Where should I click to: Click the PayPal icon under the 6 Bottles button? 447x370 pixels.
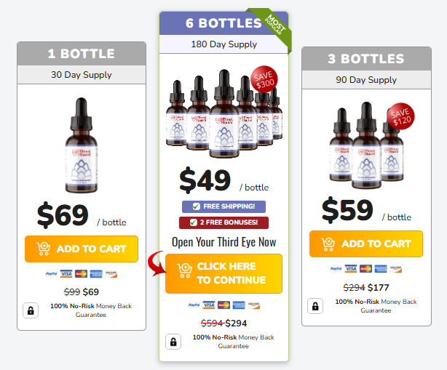point(194,305)
